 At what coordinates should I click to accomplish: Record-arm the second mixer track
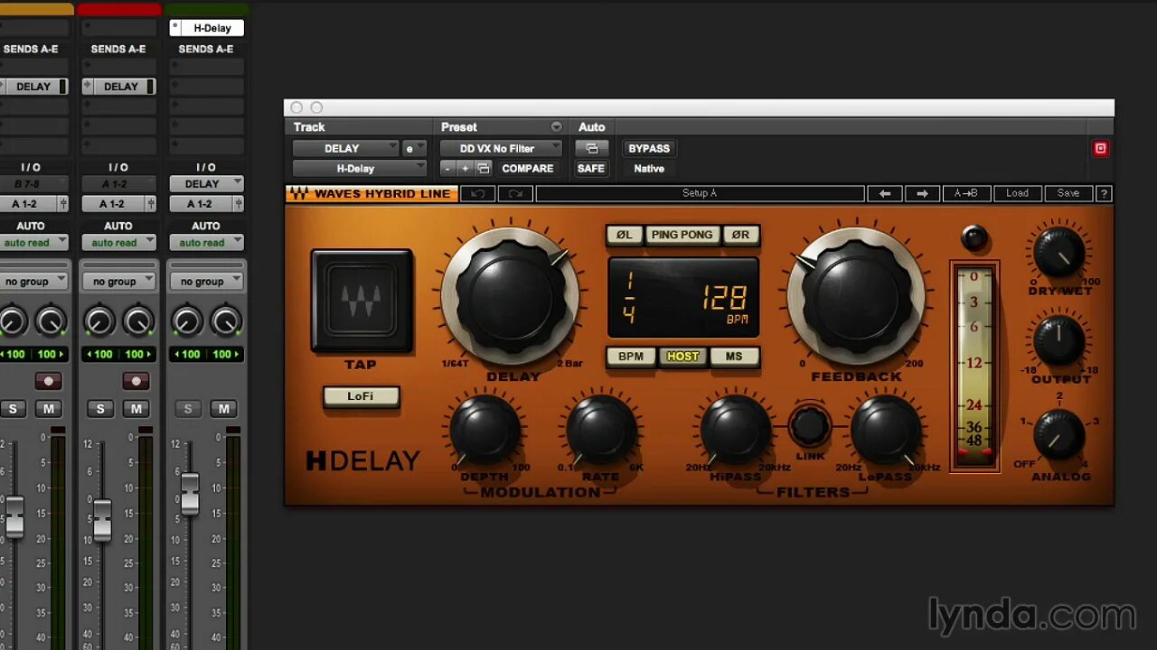(x=136, y=381)
